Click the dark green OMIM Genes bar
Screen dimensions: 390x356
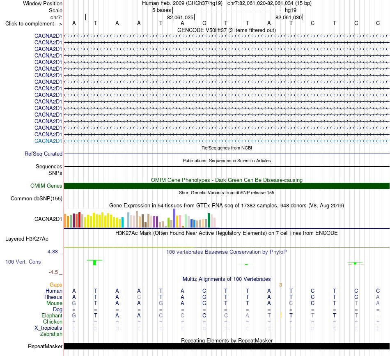click(227, 186)
